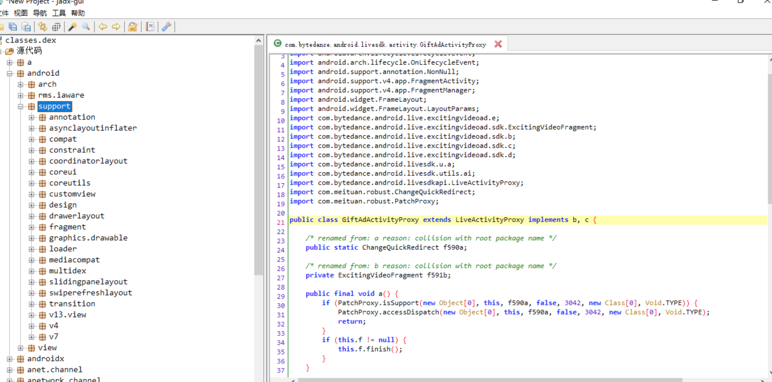The height and width of the screenshot is (382, 772).
Task: Close the GiftAdActivityProxy tab
Action: click(498, 44)
